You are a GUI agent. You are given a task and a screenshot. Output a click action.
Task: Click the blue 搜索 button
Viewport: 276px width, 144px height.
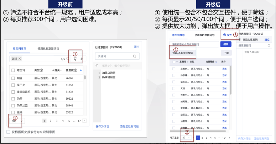(226, 44)
